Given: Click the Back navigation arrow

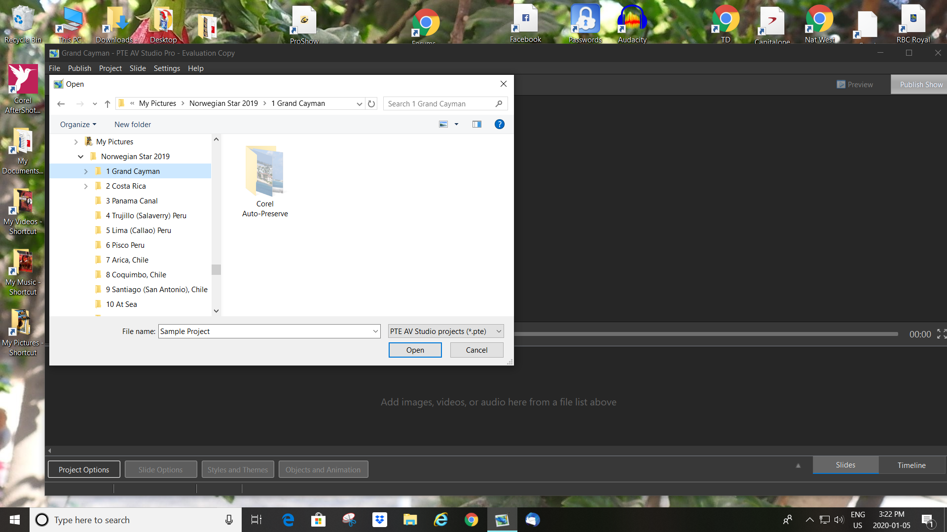Looking at the screenshot, I should pos(61,104).
